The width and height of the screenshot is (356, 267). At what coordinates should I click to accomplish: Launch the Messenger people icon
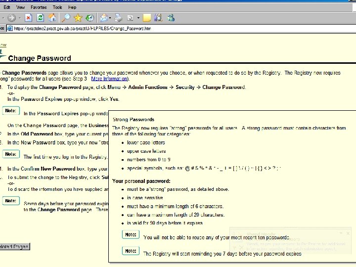pyautogui.click(x=171, y=18)
